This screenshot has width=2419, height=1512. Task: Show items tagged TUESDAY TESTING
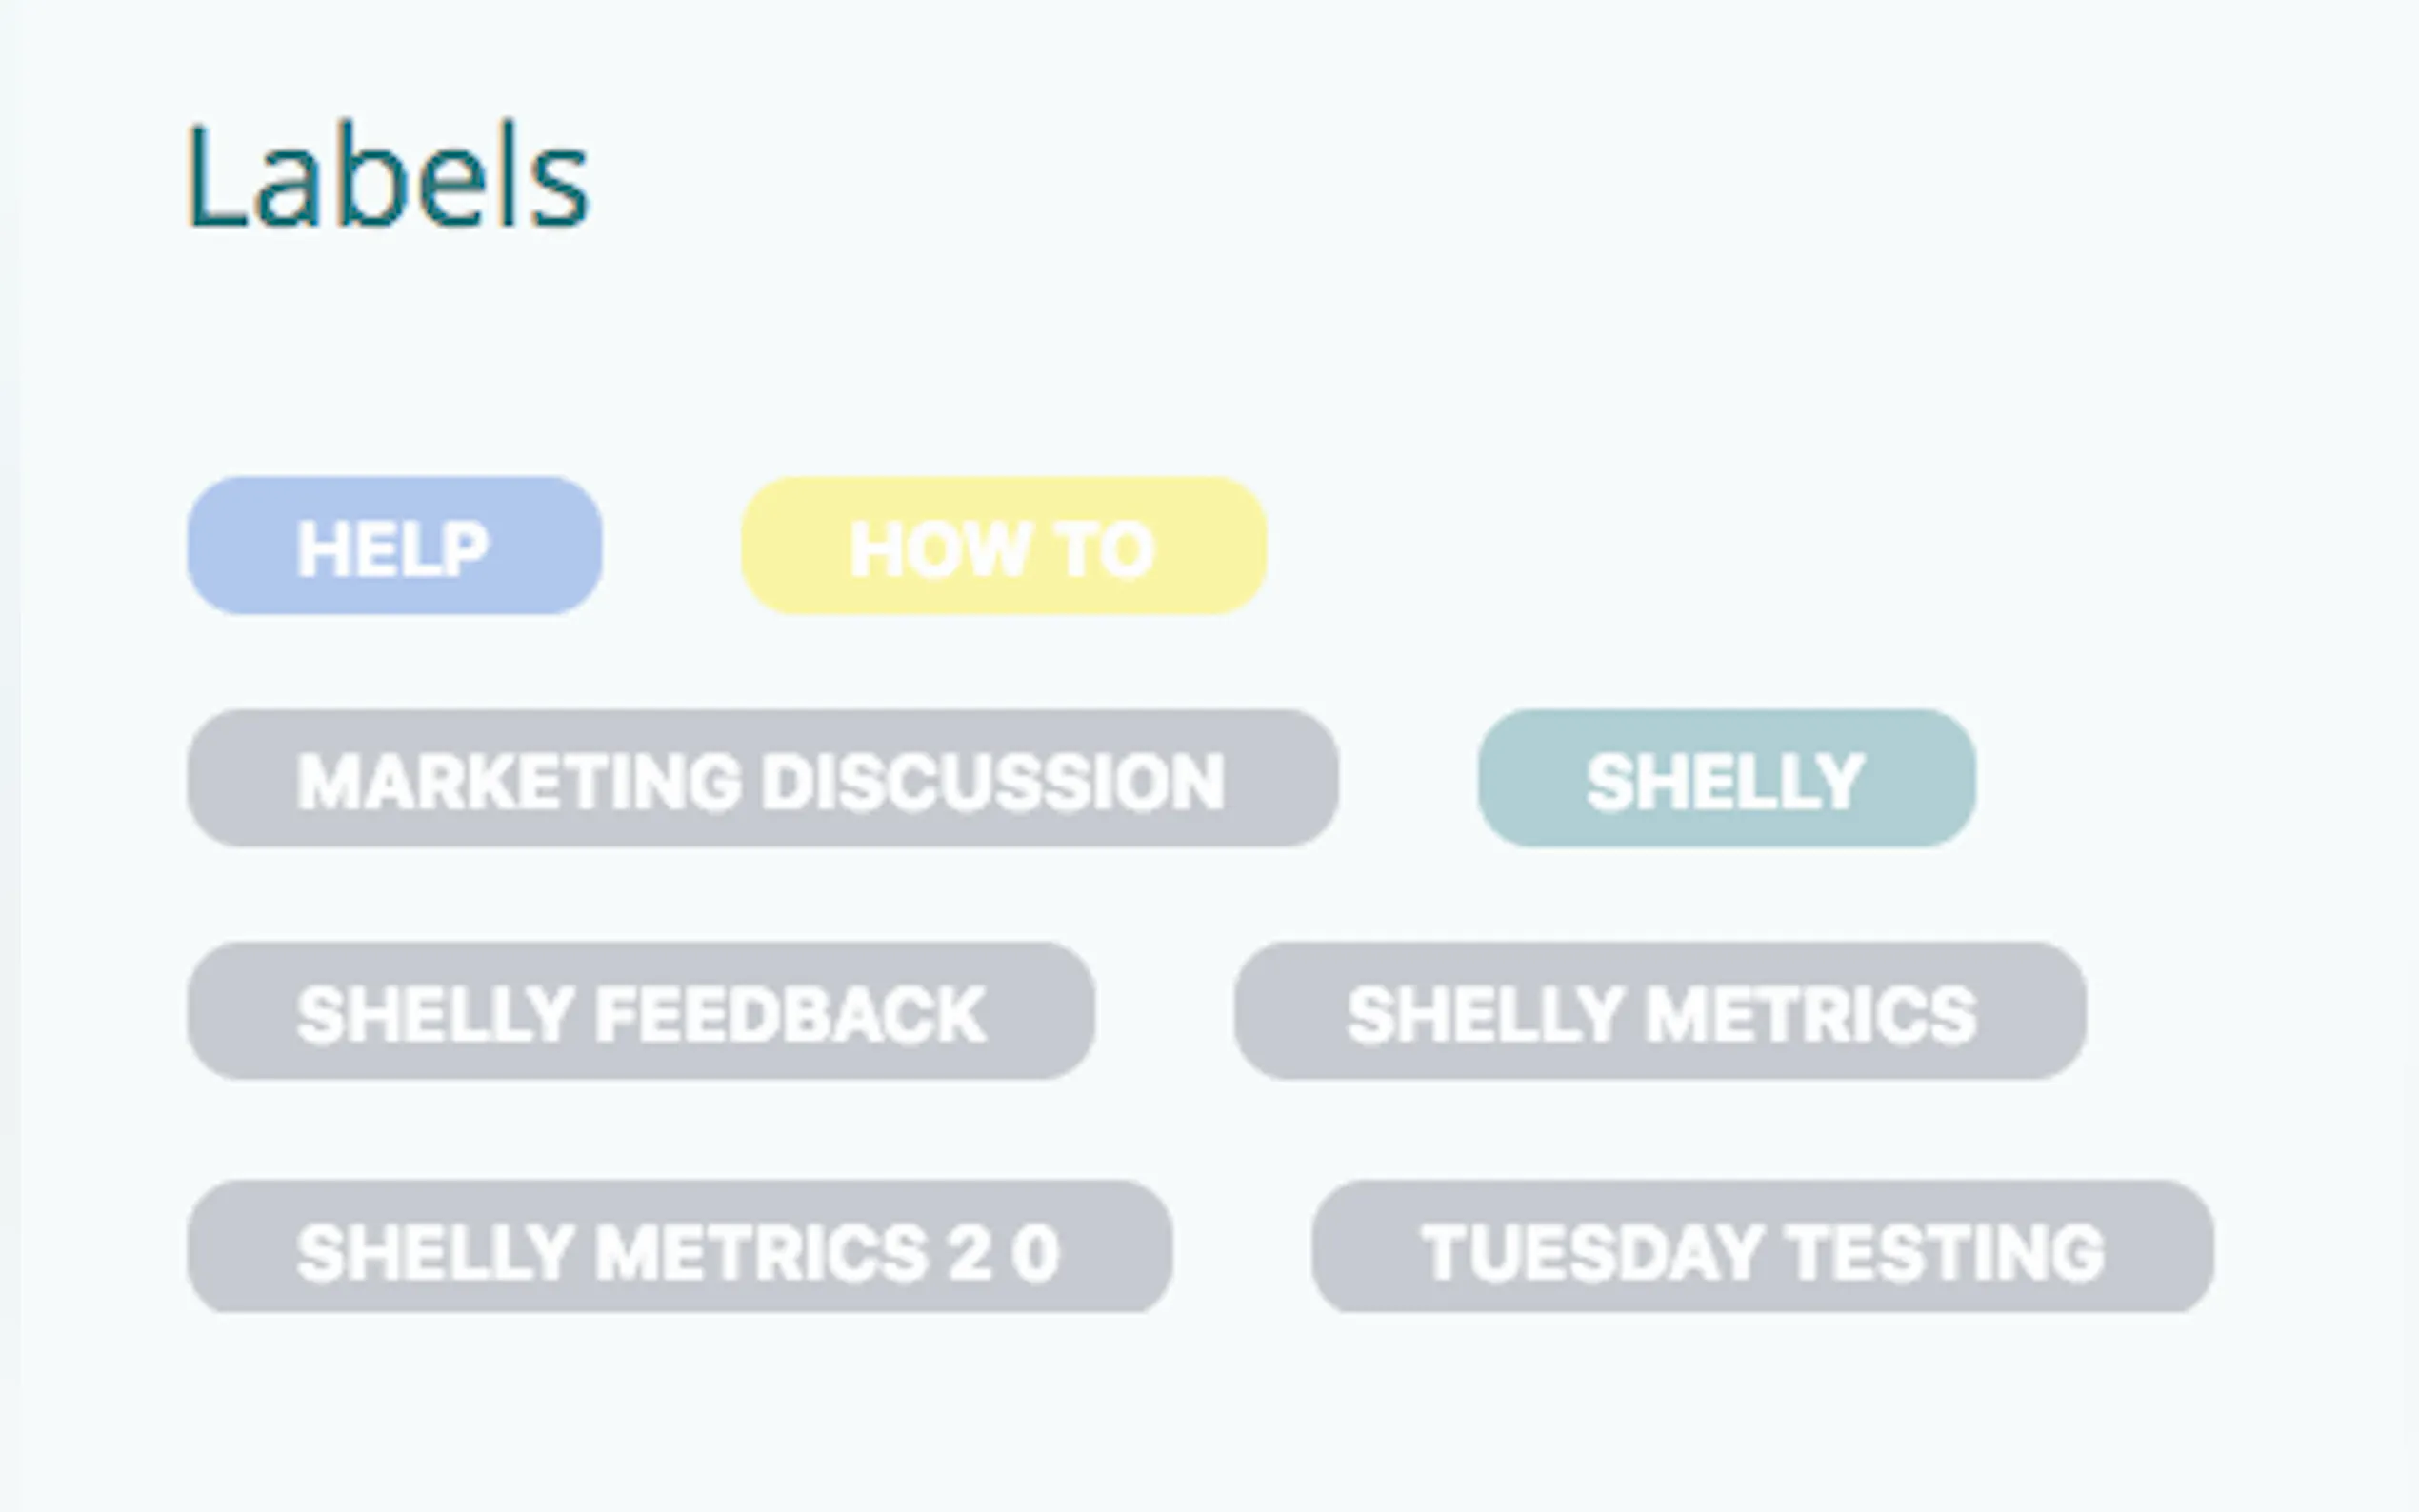click(x=1762, y=1248)
